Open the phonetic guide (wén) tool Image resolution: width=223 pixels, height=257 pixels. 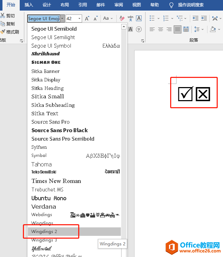130,18
